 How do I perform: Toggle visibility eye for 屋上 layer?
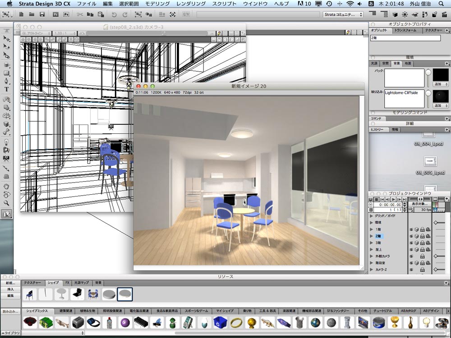coord(411,250)
